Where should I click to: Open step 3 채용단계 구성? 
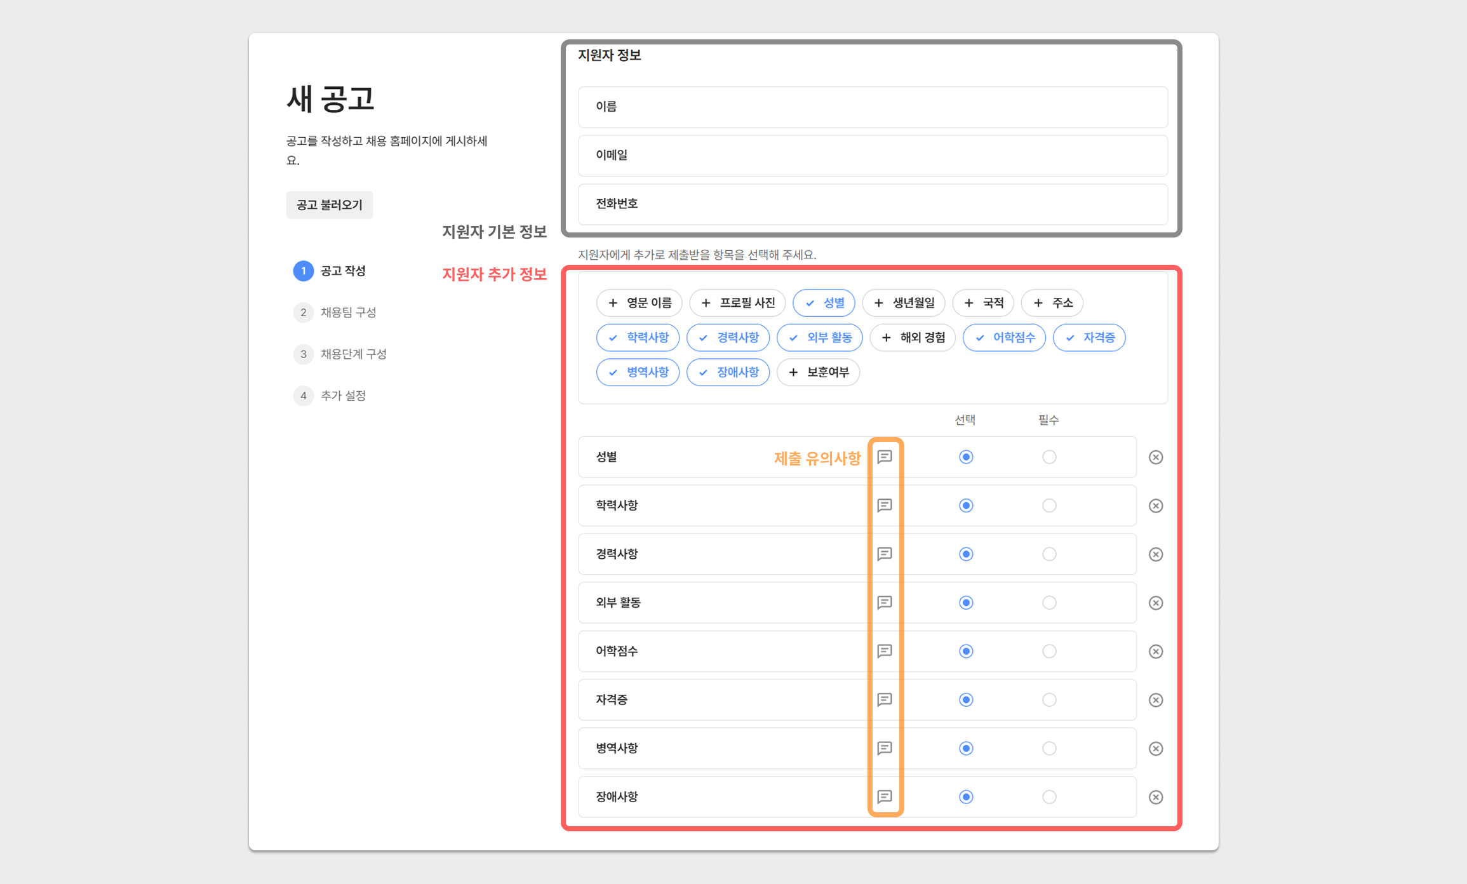point(353,354)
